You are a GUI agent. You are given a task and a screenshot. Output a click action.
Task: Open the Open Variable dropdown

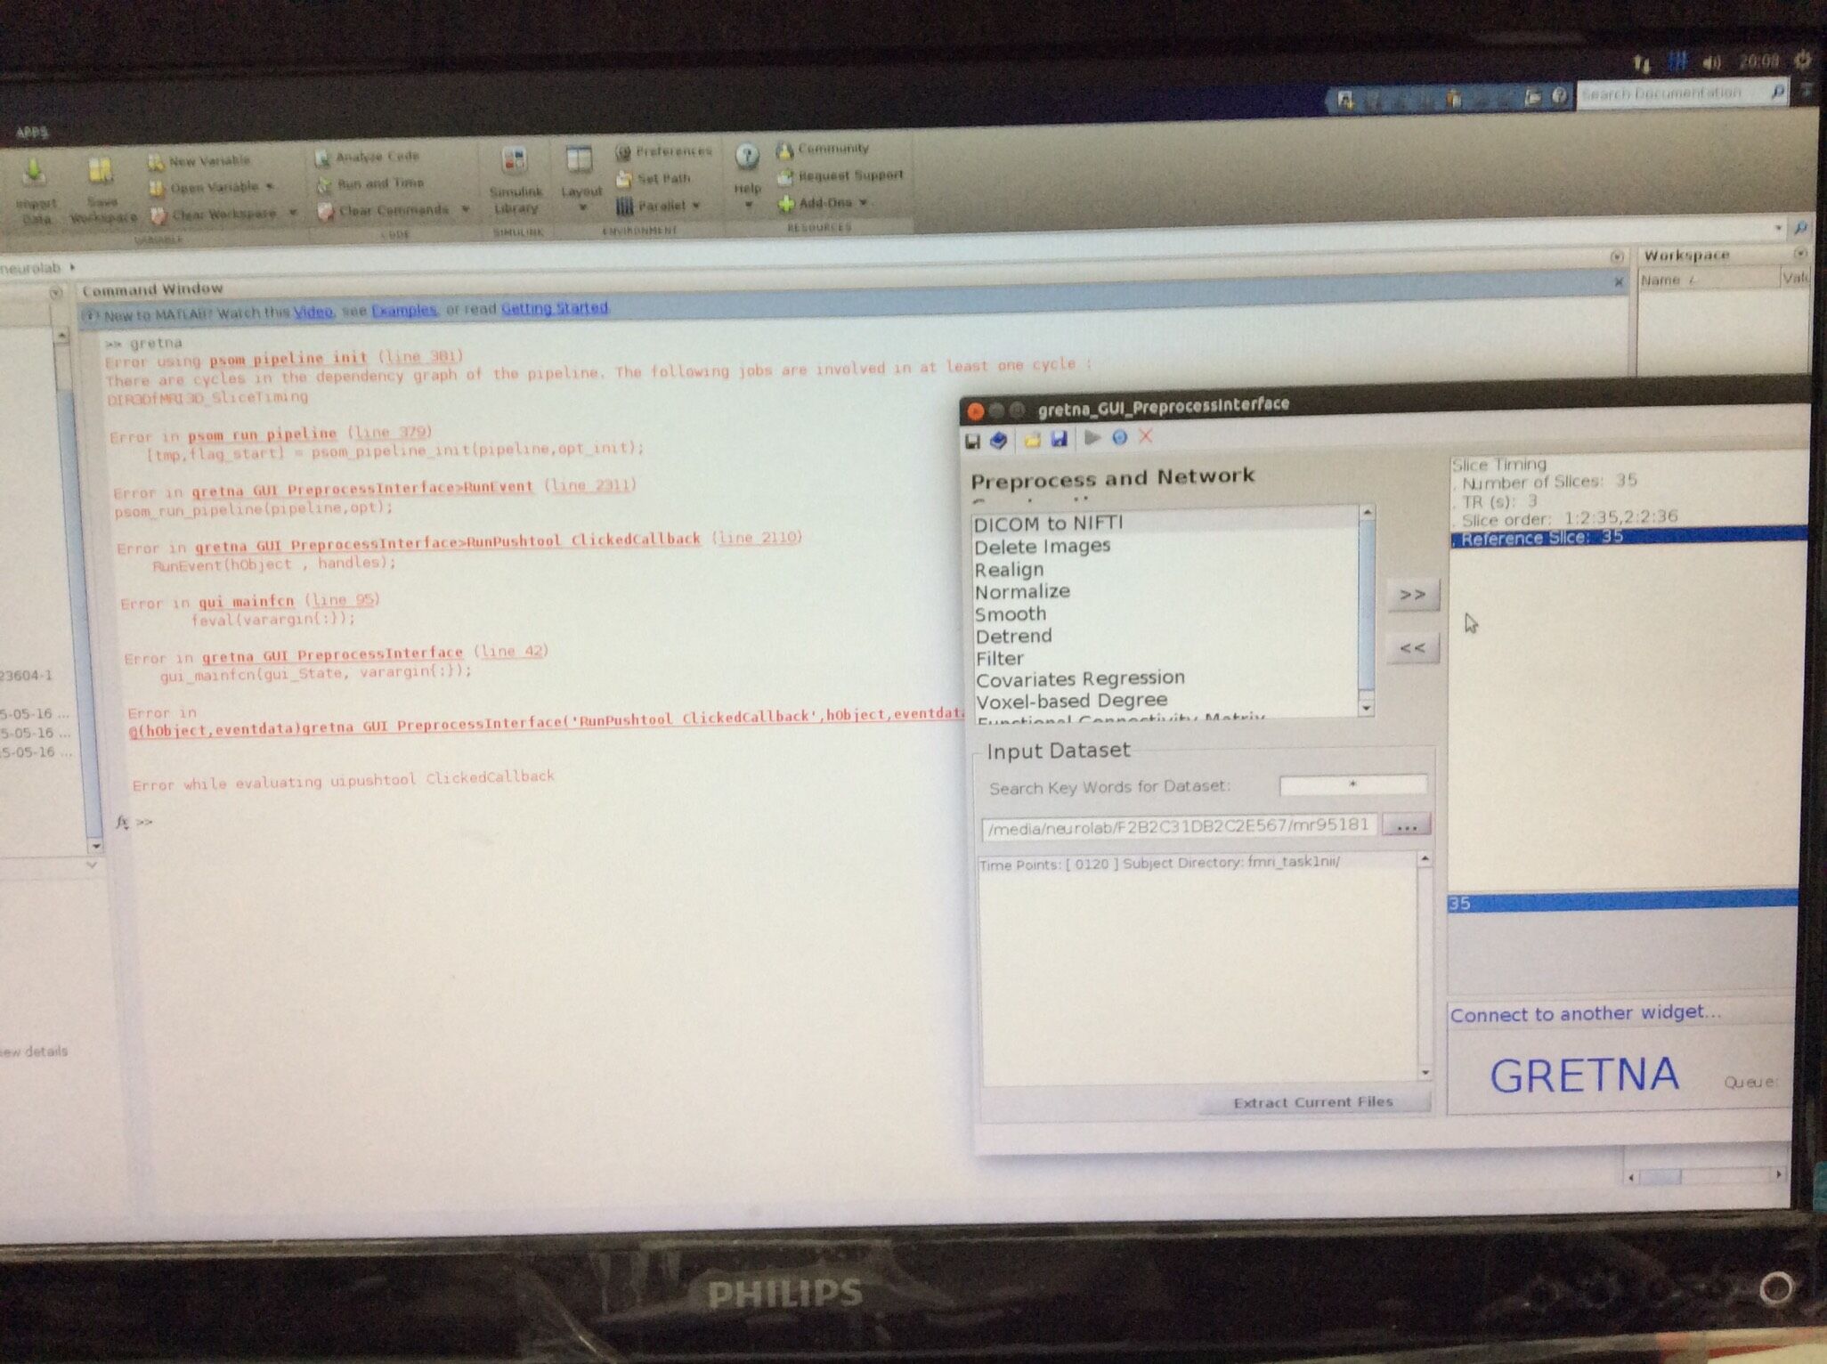(x=269, y=187)
